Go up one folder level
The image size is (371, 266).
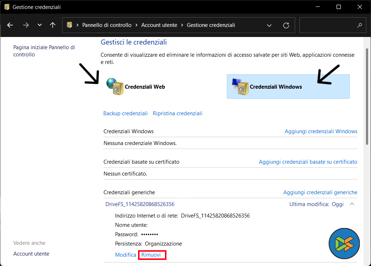tap(53, 25)
